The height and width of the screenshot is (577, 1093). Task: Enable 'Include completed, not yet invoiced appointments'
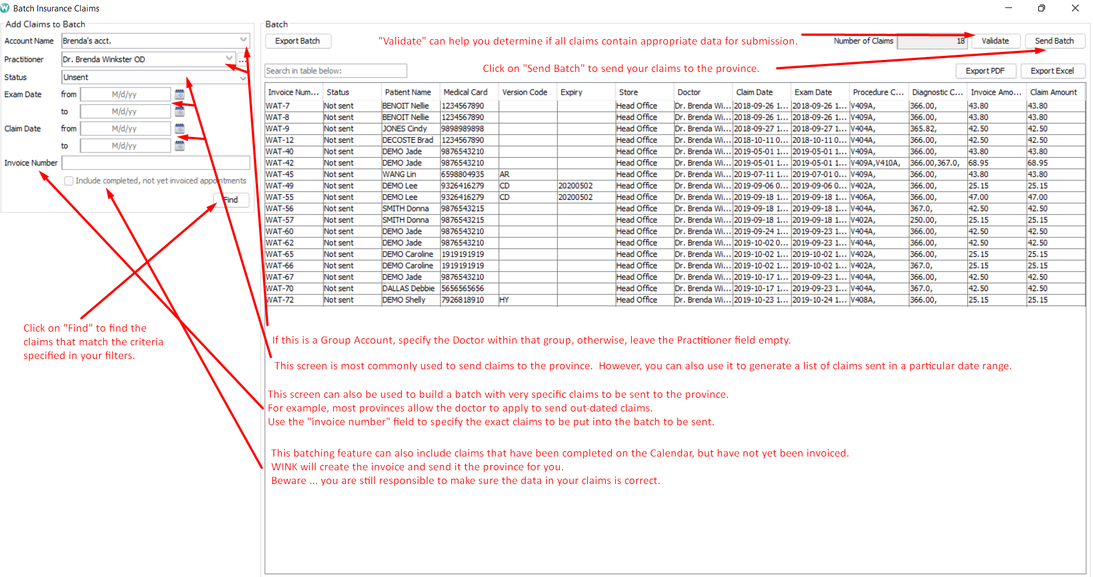[x=68, y=181]
